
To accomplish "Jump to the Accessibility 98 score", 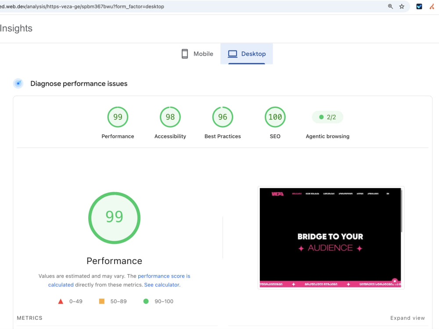I will [x=170, y=117].
